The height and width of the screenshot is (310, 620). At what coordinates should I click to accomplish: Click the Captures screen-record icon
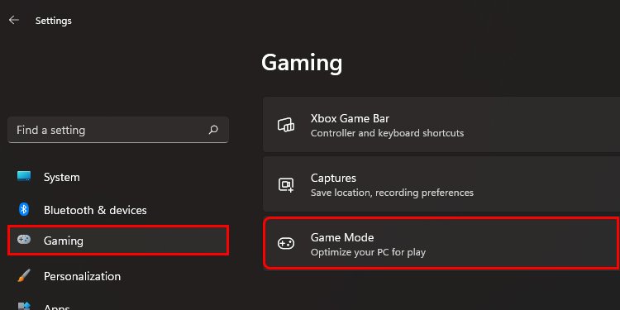tap(286, 184)
